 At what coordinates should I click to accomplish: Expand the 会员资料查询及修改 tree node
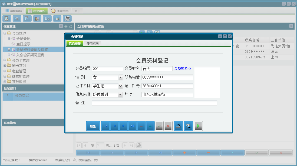[x=9, y=49]
